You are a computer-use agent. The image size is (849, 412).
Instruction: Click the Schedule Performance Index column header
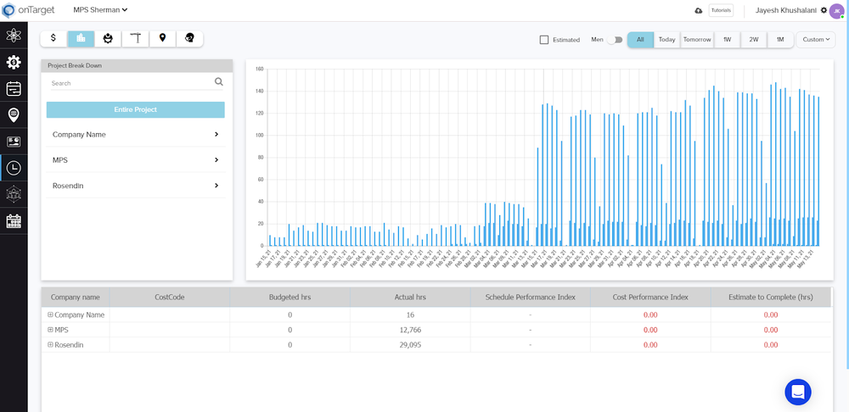tap(530, 297)
